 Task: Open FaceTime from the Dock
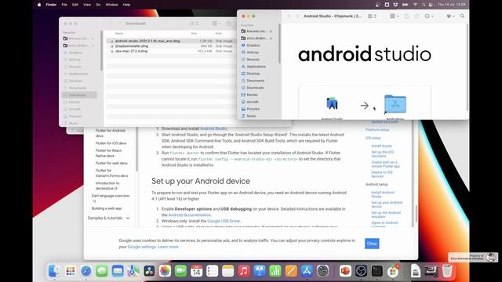point(180,271)
